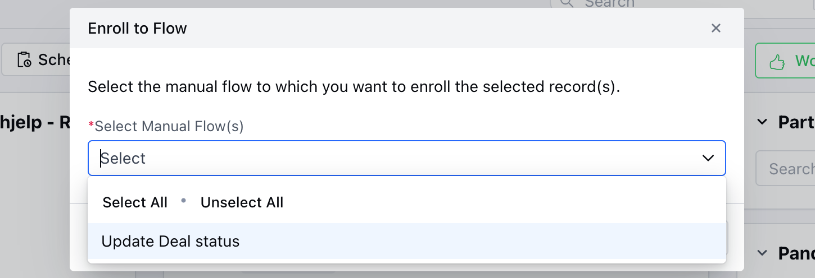Choose Unselect All in the flow list
815x278 pixels.
[x=242, y=202]
